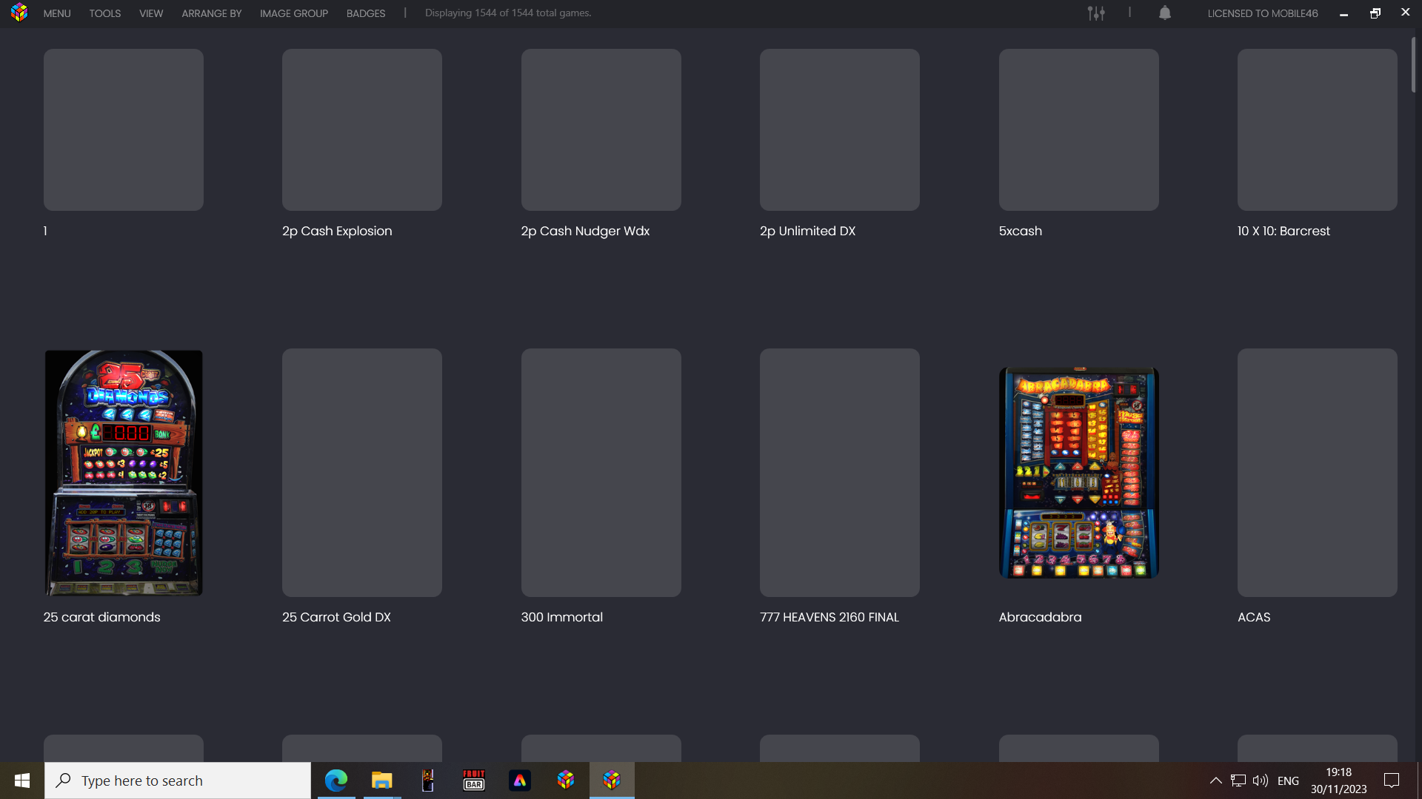Screen dimensions: 1422x799
Task: Open the VIEW menu
Action: coord(151,13)
